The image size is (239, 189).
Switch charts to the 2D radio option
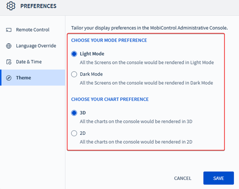(74, 133)
